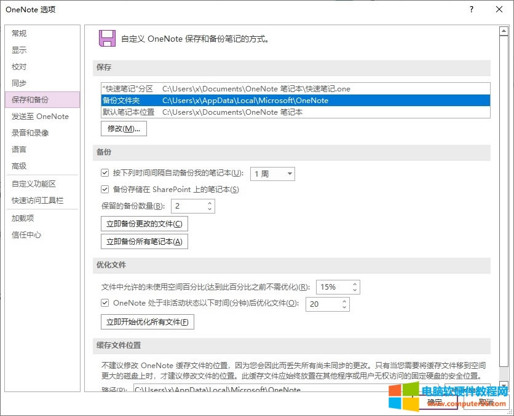Click the Help question mark icon
Screen dimensions: 514x416
coord(471,9)
